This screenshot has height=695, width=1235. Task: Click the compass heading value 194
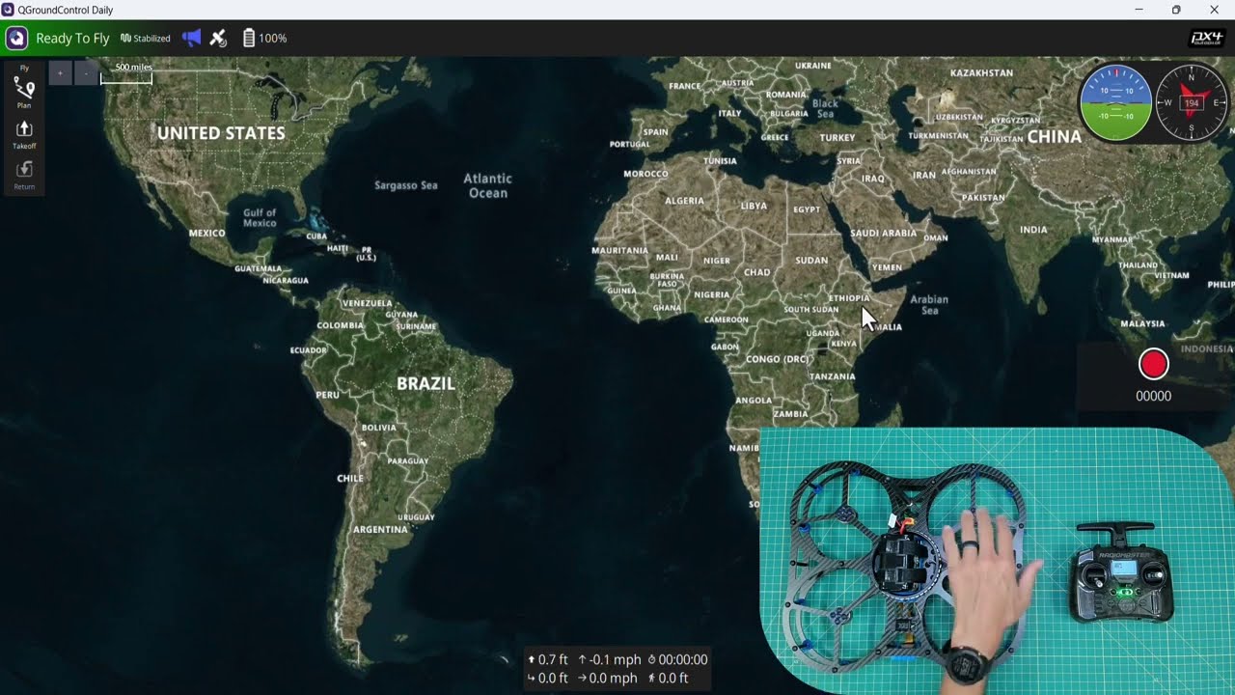pyautogui.click(x=1192, y=103)
